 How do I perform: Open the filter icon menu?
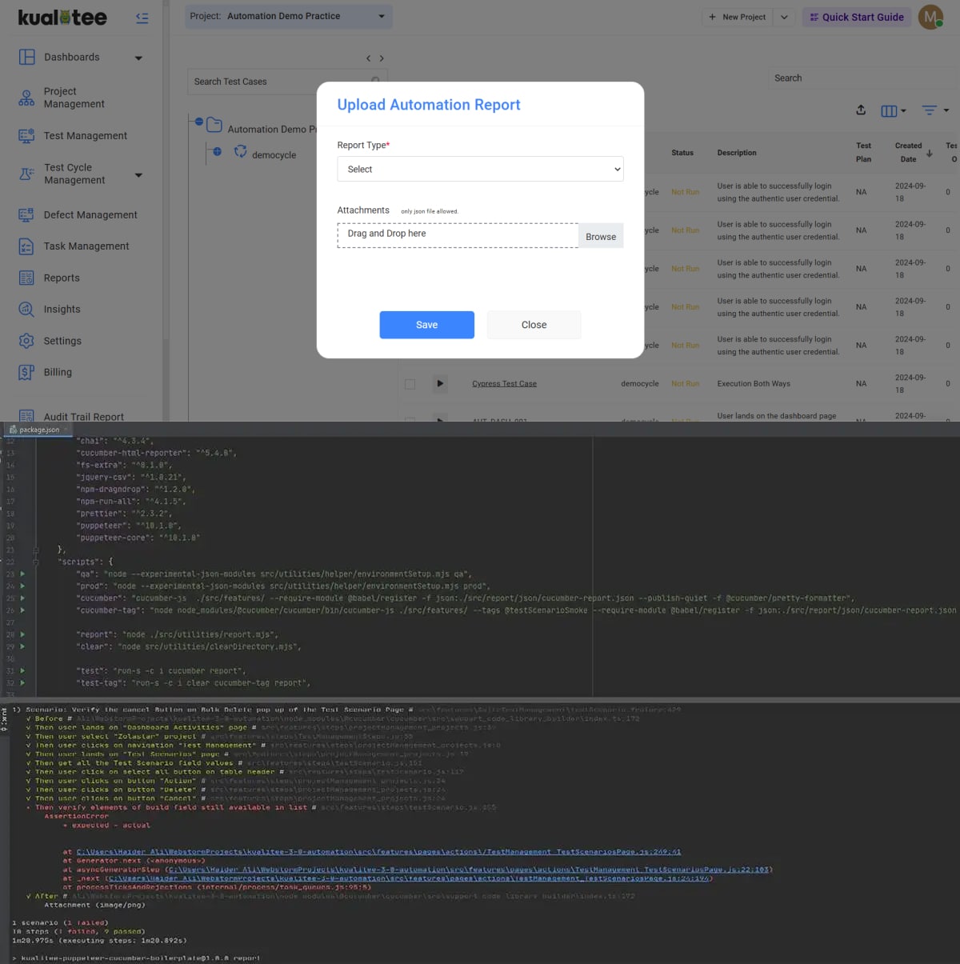point(934,110)
